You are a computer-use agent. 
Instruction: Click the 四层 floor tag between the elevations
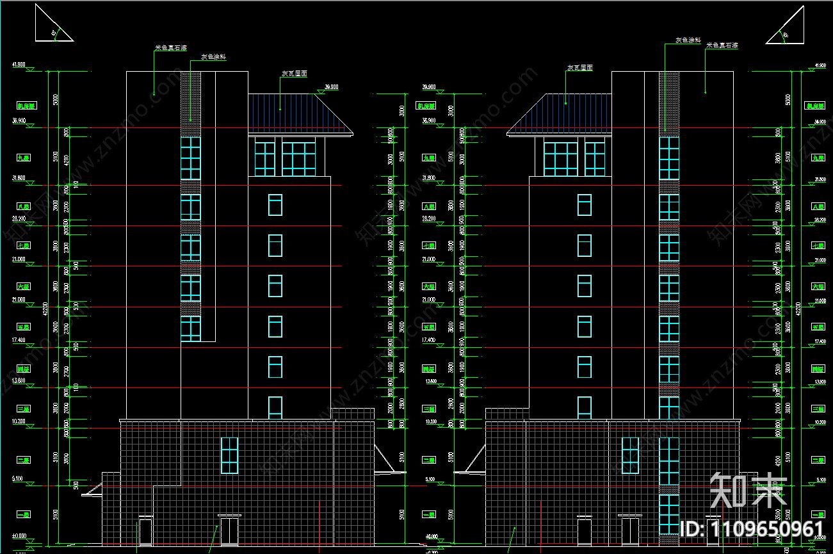click(428, 370)
